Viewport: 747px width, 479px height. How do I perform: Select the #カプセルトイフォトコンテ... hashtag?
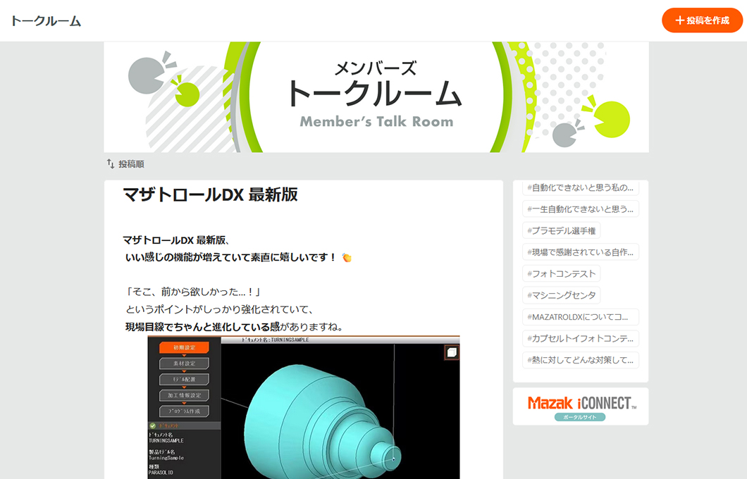580,339
